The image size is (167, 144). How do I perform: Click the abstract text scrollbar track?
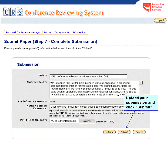[x=141, y=89]
